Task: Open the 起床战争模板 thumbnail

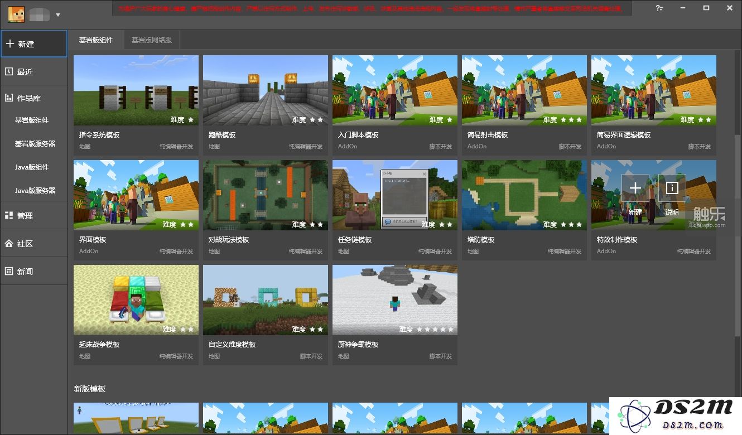Action: pos(136,300)
